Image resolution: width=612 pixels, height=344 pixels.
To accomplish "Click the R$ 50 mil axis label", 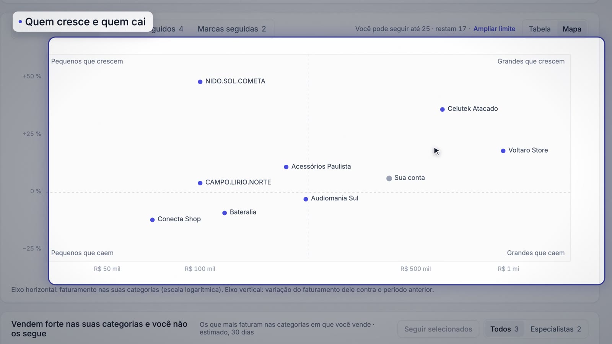I will [x=107, y=269].
